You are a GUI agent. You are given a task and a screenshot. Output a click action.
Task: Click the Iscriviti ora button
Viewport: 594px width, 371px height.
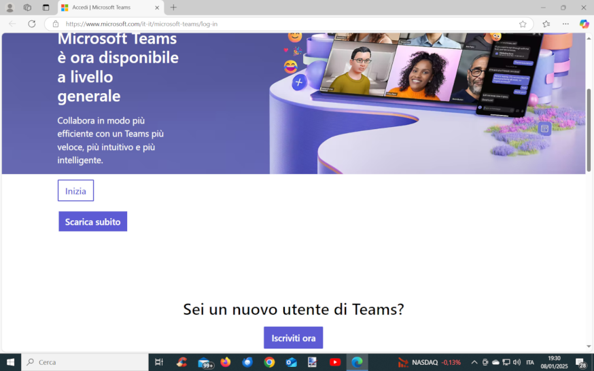pyautogui.click(x=293, y=338)
